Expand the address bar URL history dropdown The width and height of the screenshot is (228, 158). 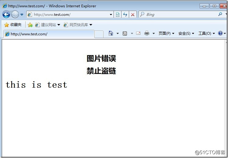click(x=111, y=15)
